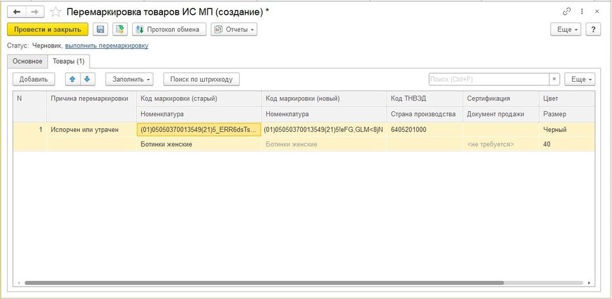This screenshot has width=612, height=299.
Task: Click Провести и закрыть button
Action: click(x=48, y=29)
